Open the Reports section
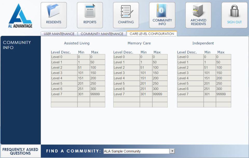 click(90, 15)
